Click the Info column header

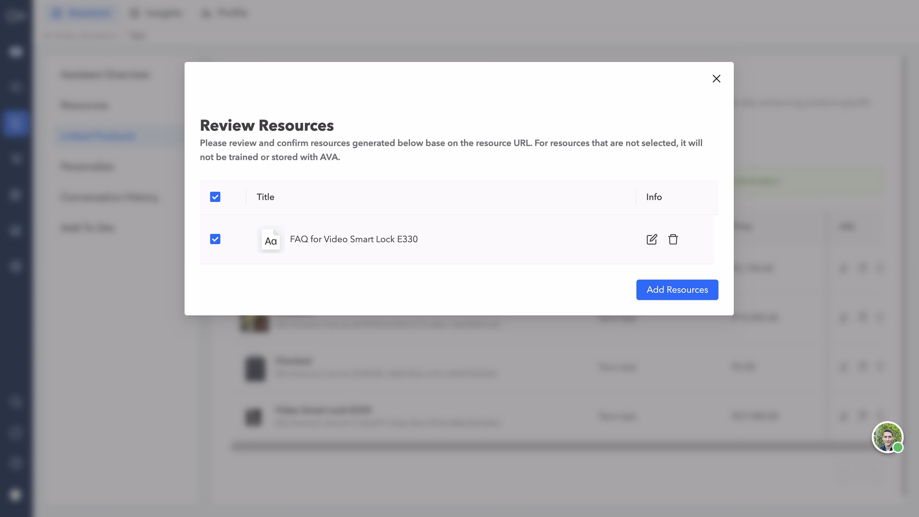click(x=654, y=197)
